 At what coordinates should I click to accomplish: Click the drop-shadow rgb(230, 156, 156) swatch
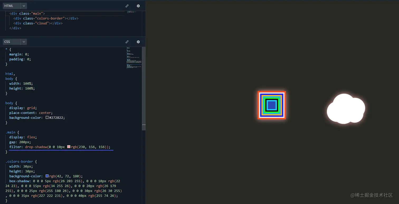(69, 147)
